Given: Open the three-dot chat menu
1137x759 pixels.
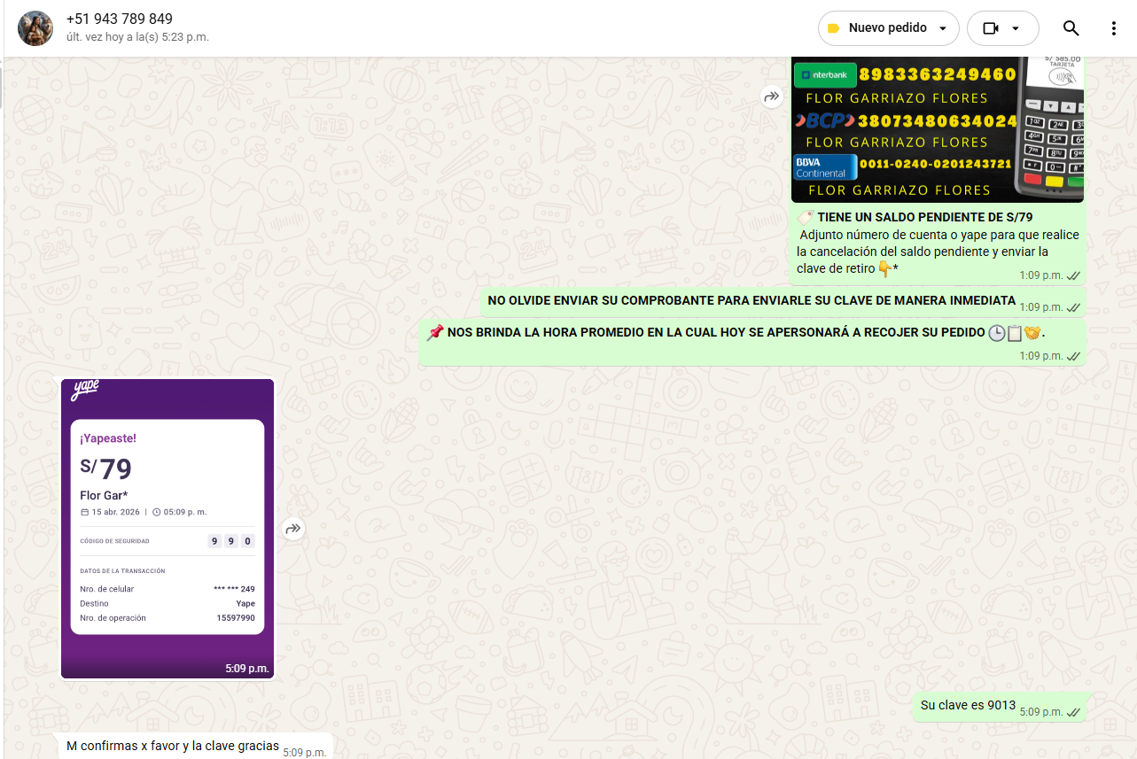Looking at the screenshot, I should click(x=1113, y=28).
